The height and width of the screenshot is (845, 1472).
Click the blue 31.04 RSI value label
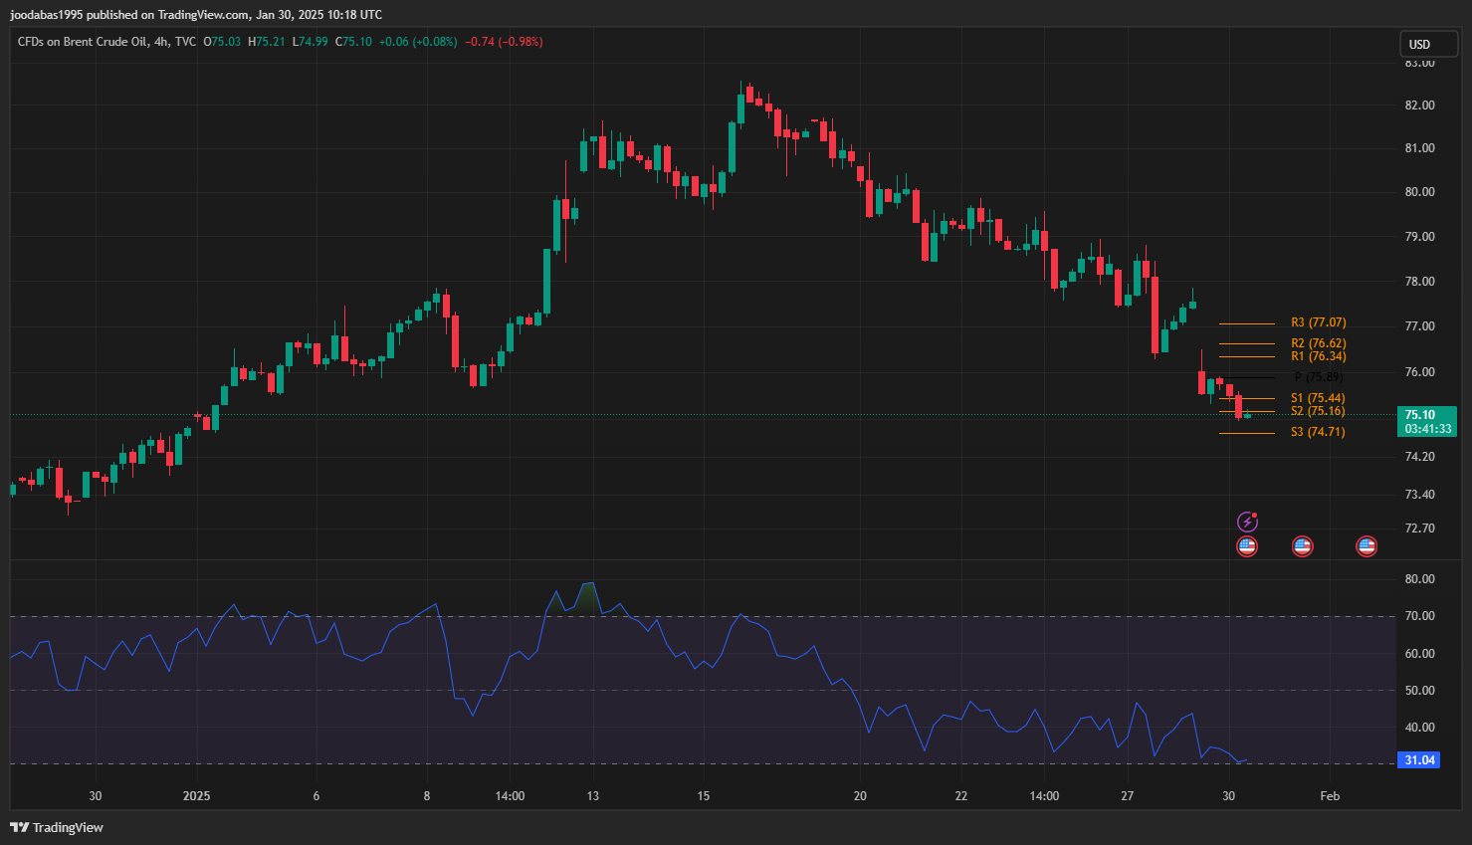click(x=1419, y=760)
